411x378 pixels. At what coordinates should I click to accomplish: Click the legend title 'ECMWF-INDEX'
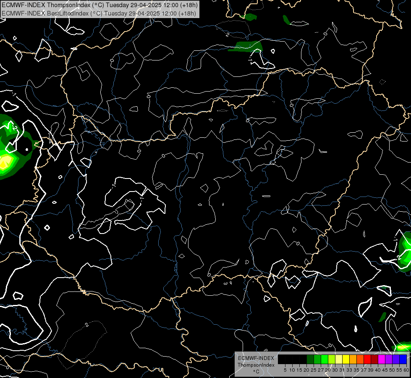[x=256, y=358]
